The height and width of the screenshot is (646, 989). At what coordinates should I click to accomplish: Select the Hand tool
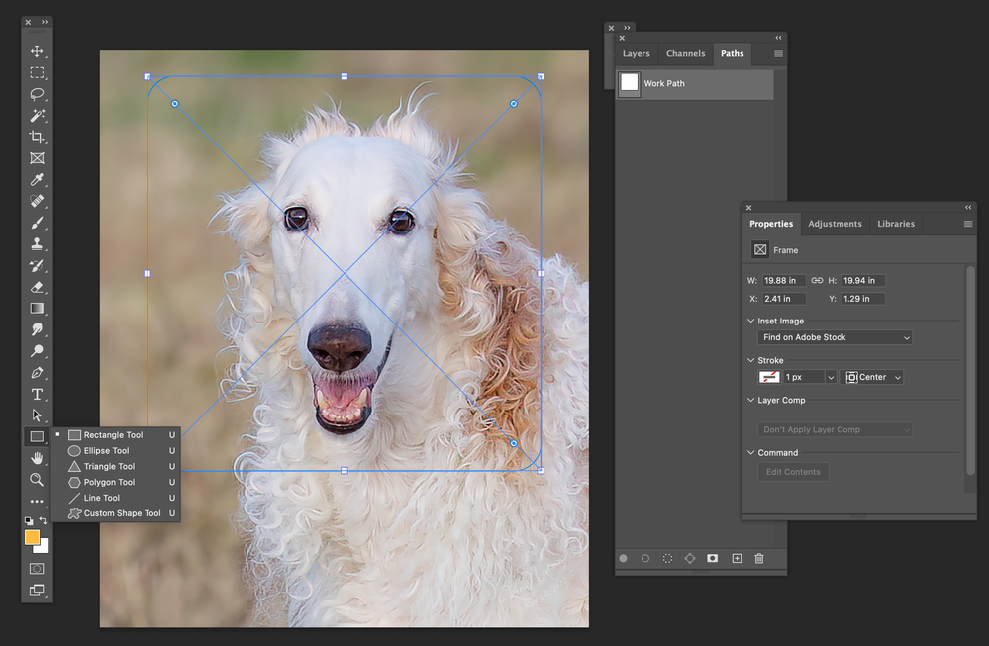[x=37, y=458]
